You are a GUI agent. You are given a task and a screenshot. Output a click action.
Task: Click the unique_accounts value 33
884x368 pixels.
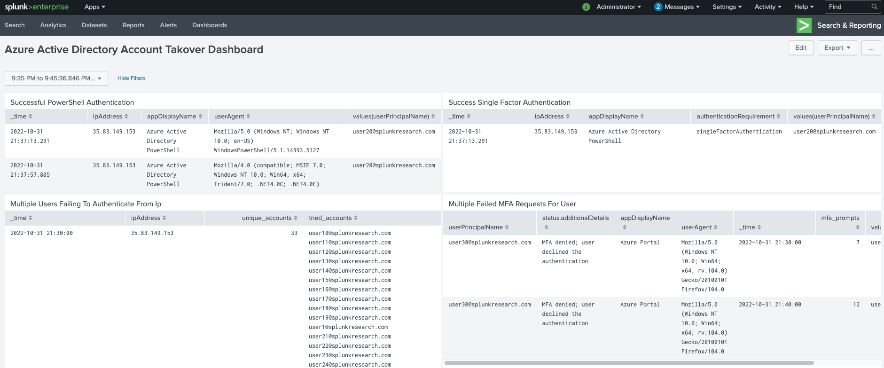294,233
